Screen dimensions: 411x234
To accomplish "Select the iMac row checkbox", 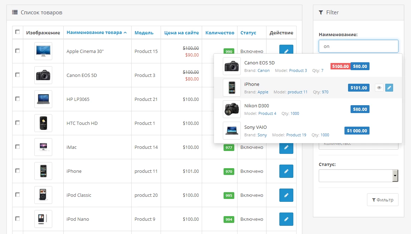I will pyautogui.click(x=18, y=147).
